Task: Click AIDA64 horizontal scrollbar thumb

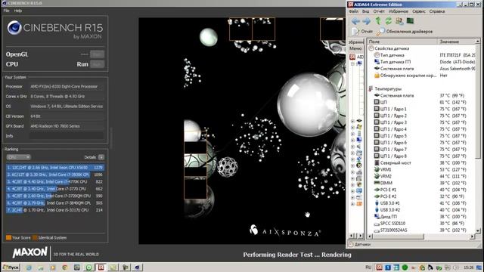Action: click(x=399, y=236)
